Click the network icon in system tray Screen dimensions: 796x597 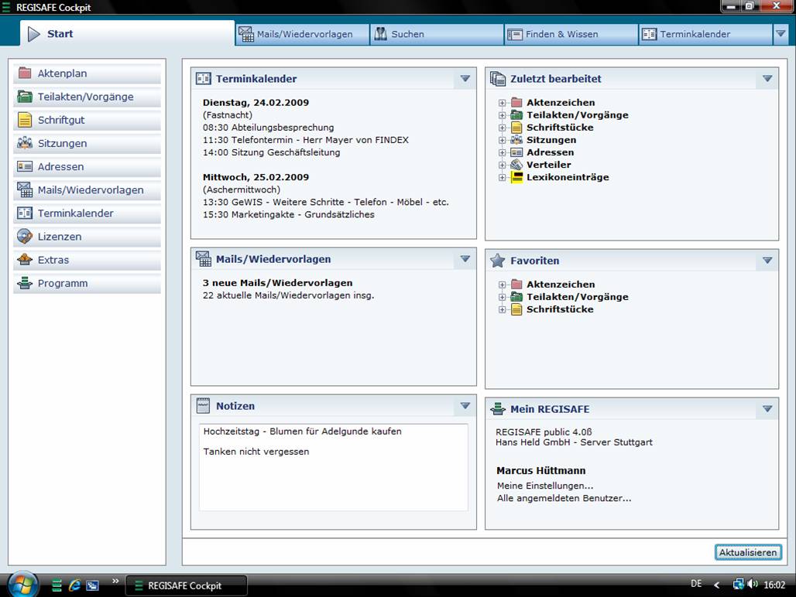pos(738,585)
